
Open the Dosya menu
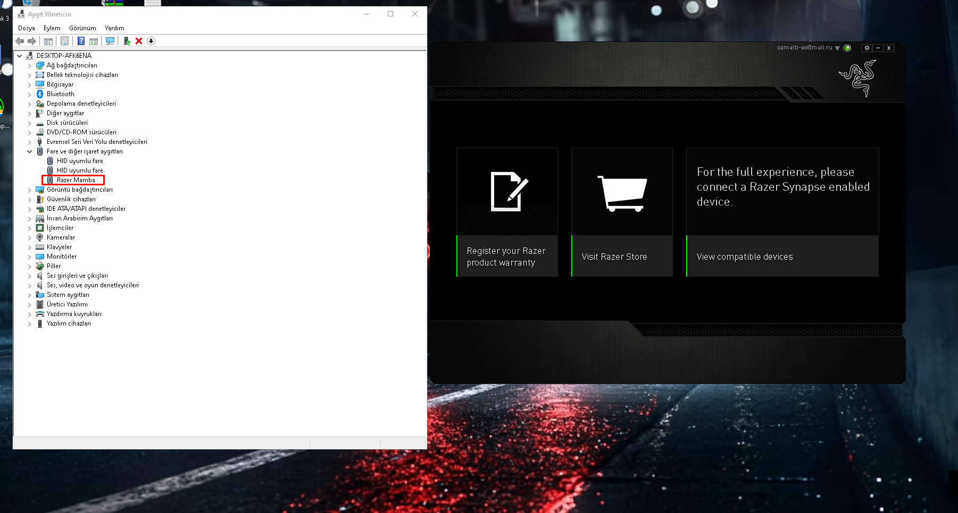(x=27, y=28)
